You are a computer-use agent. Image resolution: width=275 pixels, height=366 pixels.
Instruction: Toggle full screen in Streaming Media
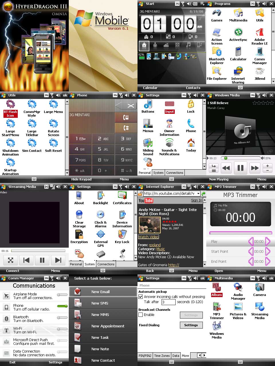point(11,260)
